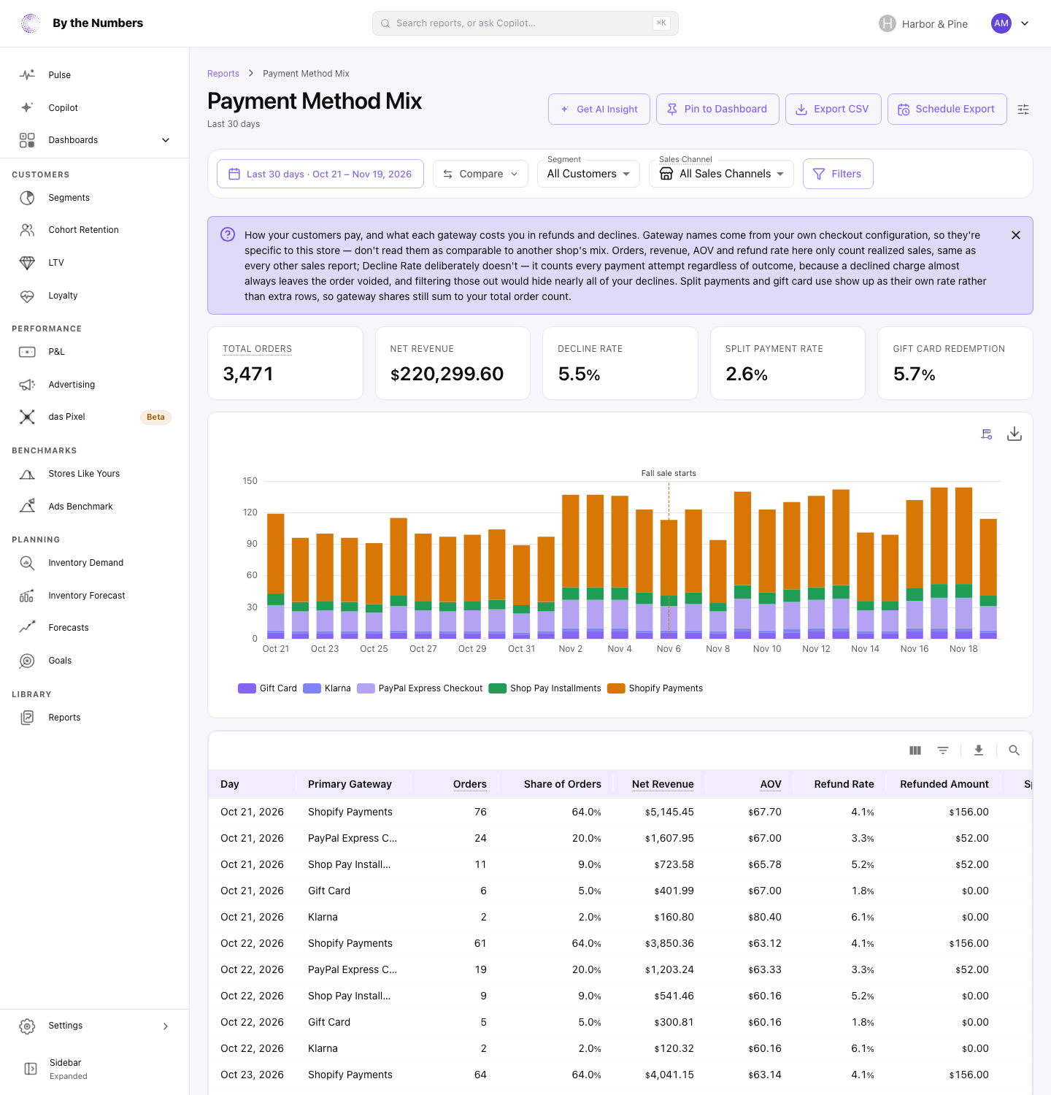Click the Forecasts trend icon
Screen dimensions: 1051x1095
click(27, 628)
